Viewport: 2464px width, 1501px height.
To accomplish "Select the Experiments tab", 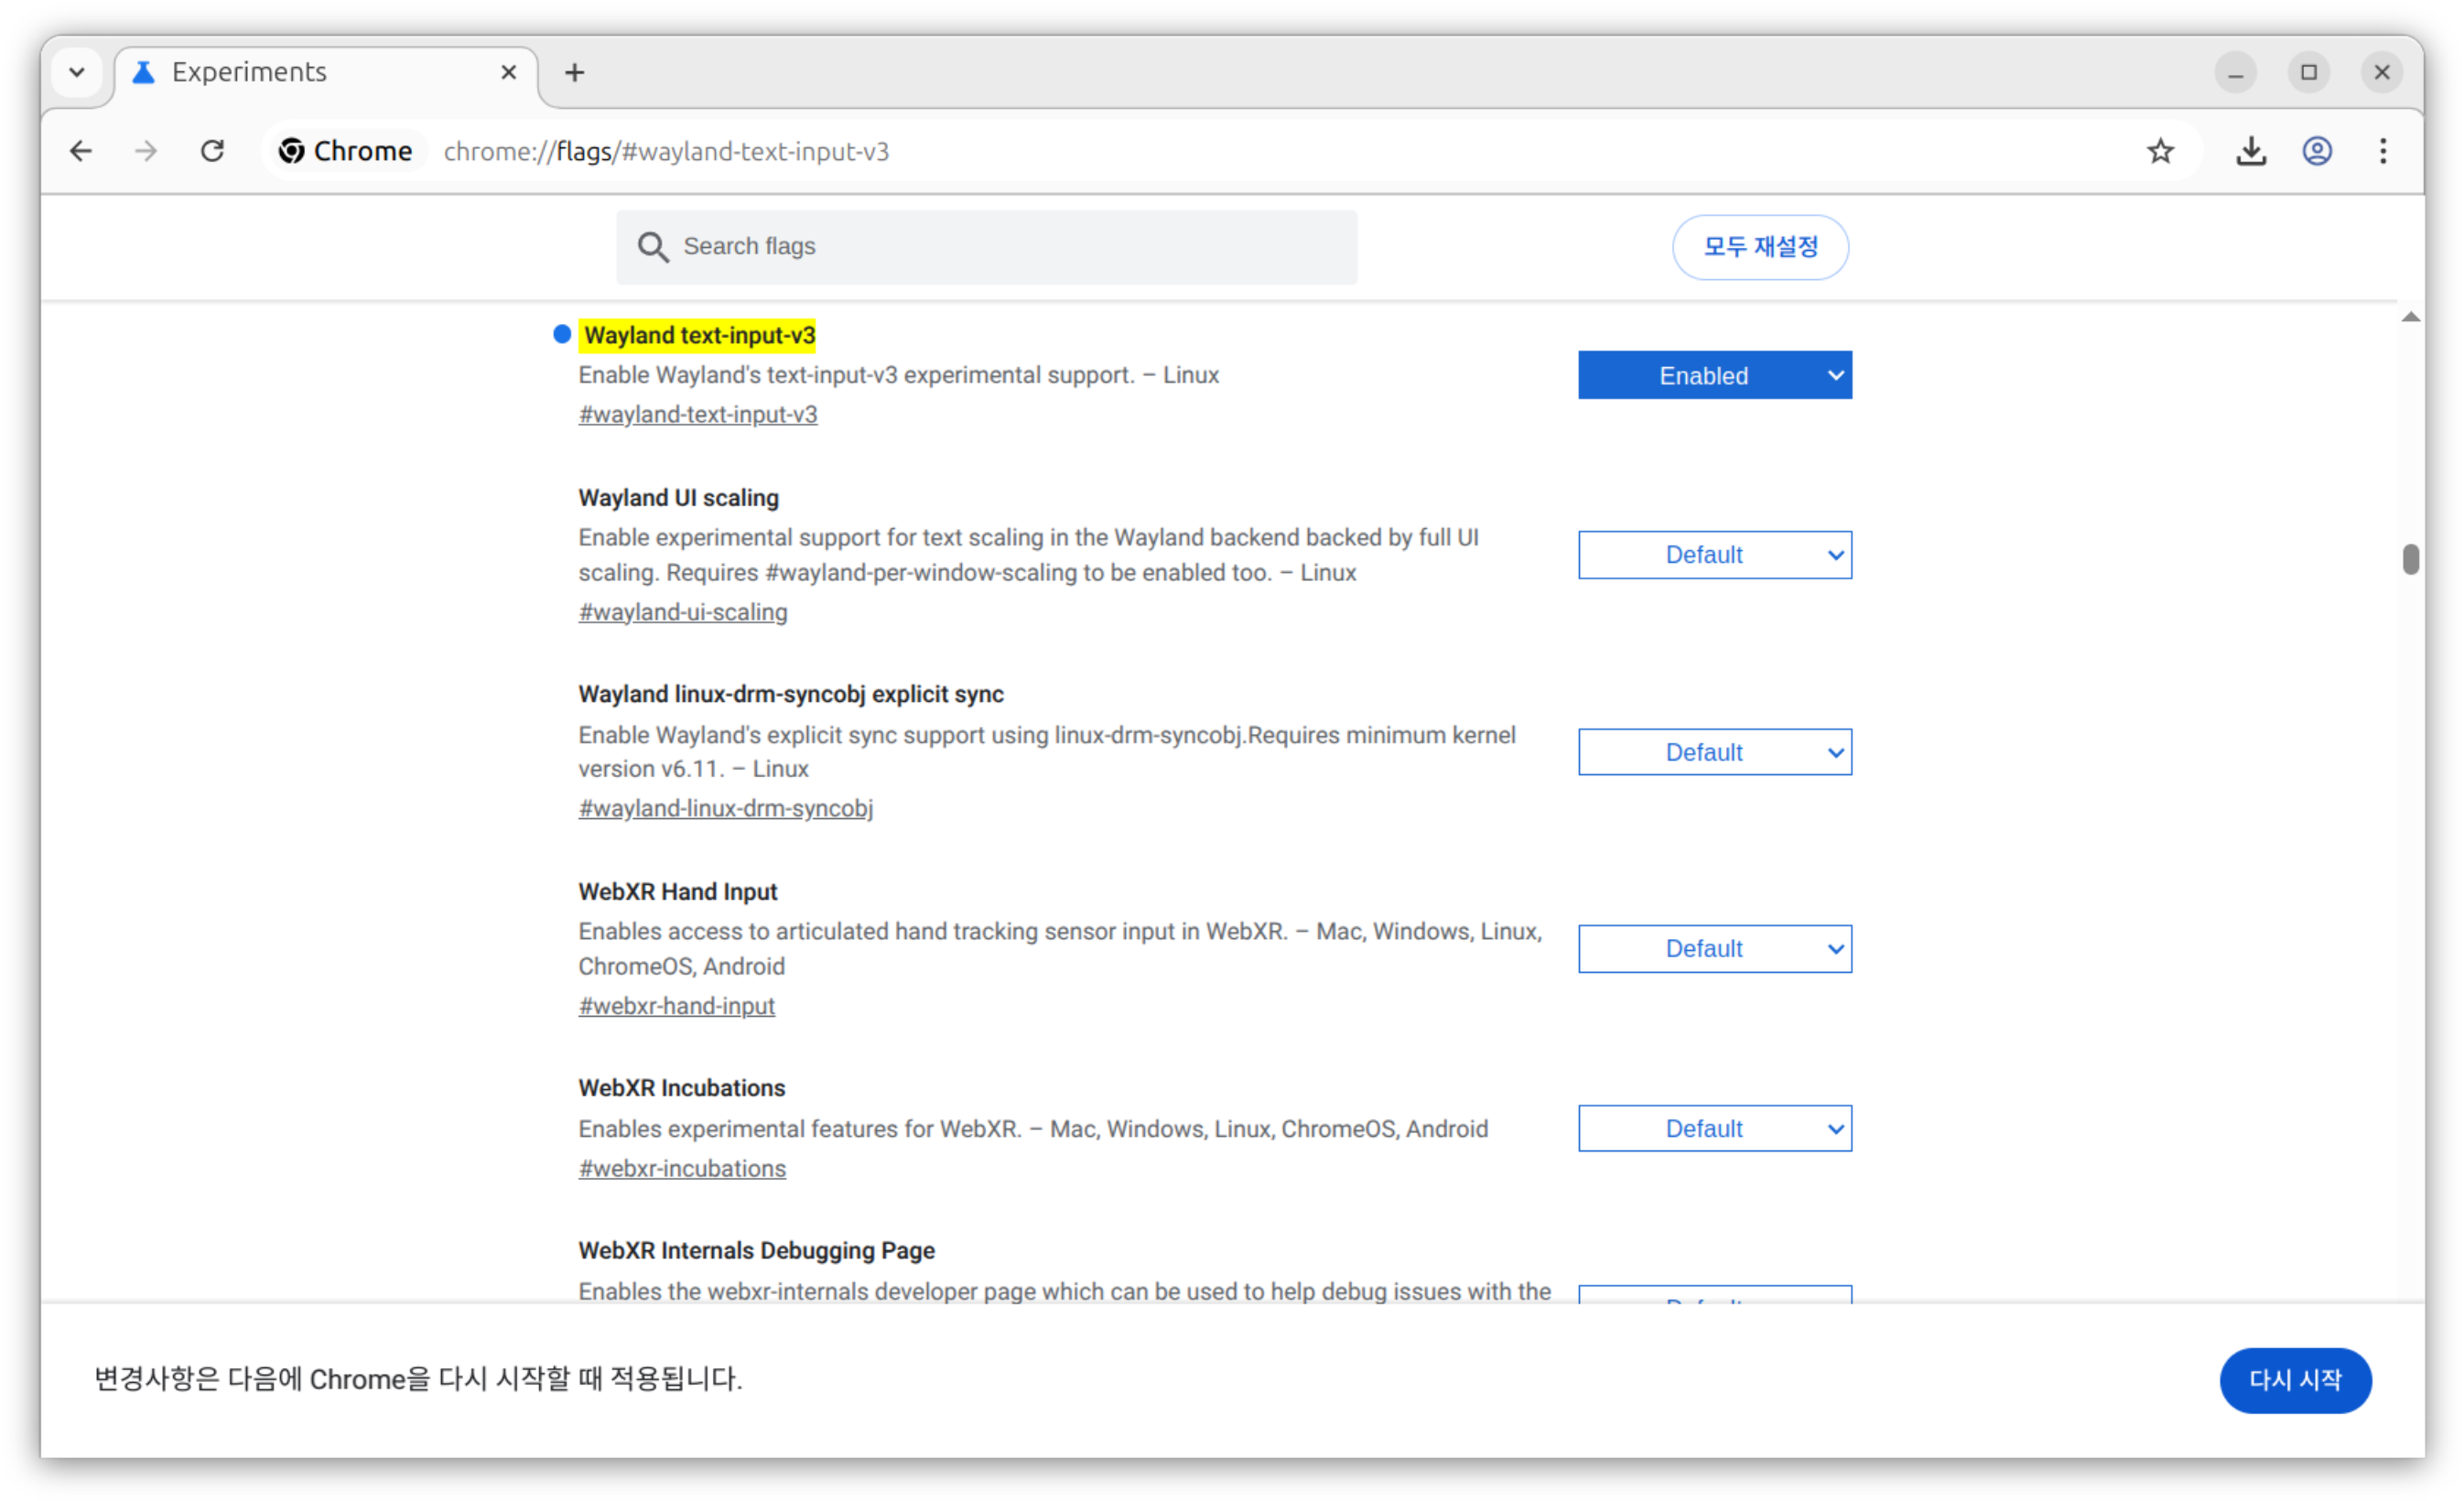I will pos(248,71).
